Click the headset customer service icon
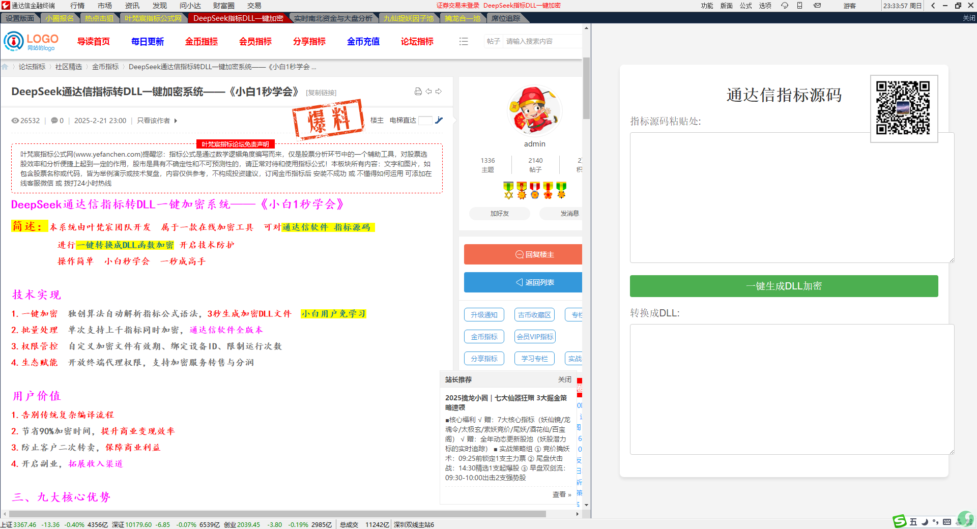977x529 pixels. tap(785, 6)
